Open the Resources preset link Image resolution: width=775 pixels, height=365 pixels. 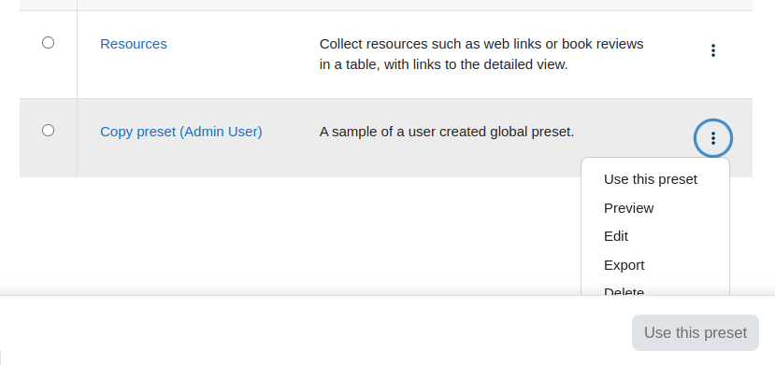pos(134,44)
